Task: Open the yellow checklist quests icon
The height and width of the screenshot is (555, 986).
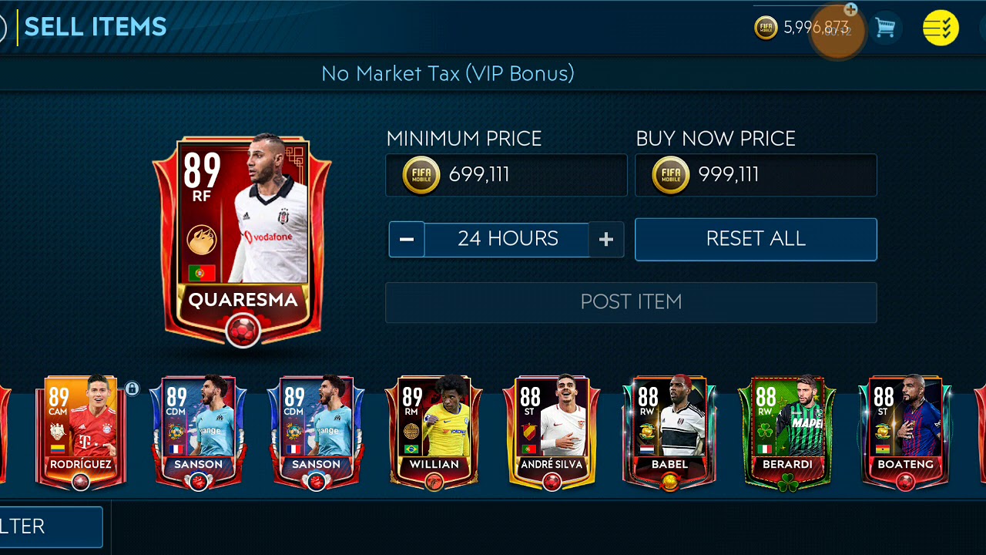Action: pyautogui.click(x=941, y=29)
